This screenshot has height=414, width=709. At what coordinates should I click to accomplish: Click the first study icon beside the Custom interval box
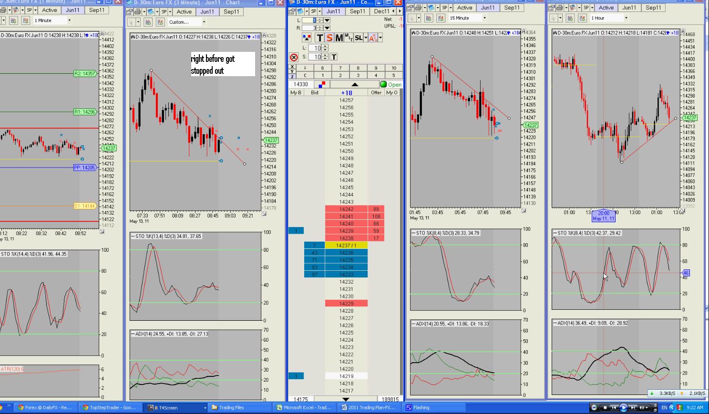148,22
